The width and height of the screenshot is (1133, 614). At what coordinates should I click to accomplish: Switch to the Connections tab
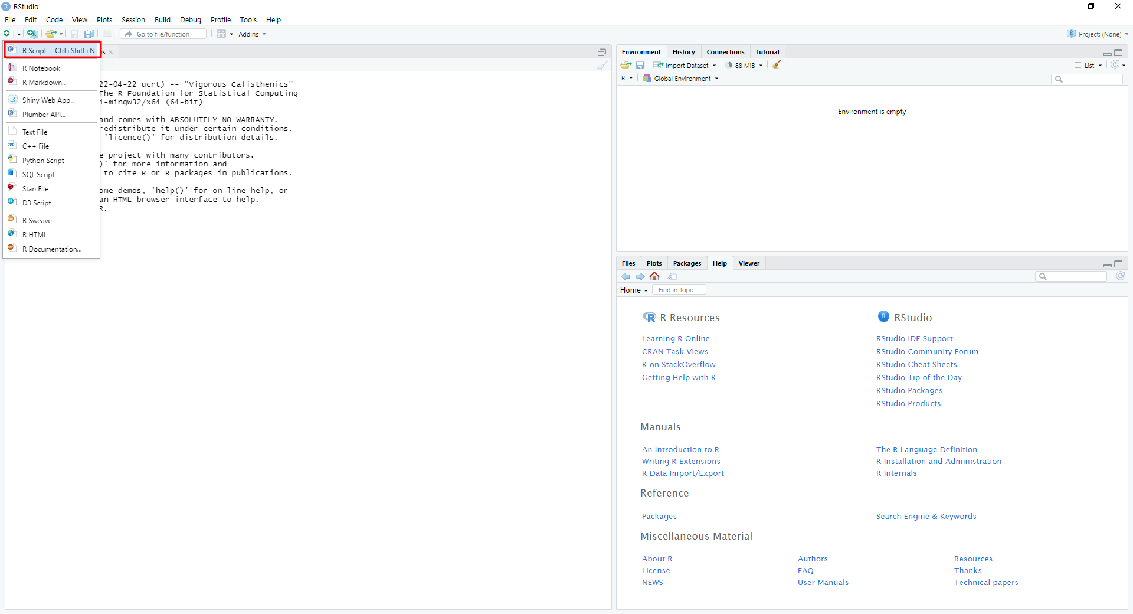pos(725,52)
